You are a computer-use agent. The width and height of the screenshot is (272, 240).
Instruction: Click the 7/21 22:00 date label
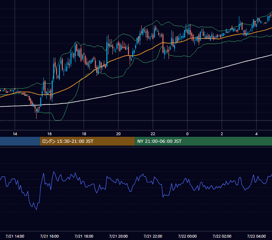[x=153, y=236]
